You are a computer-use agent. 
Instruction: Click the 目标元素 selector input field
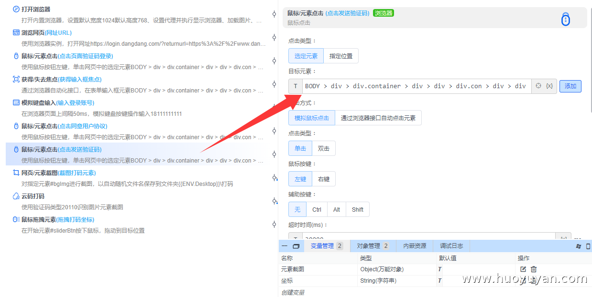coord(417,86)
